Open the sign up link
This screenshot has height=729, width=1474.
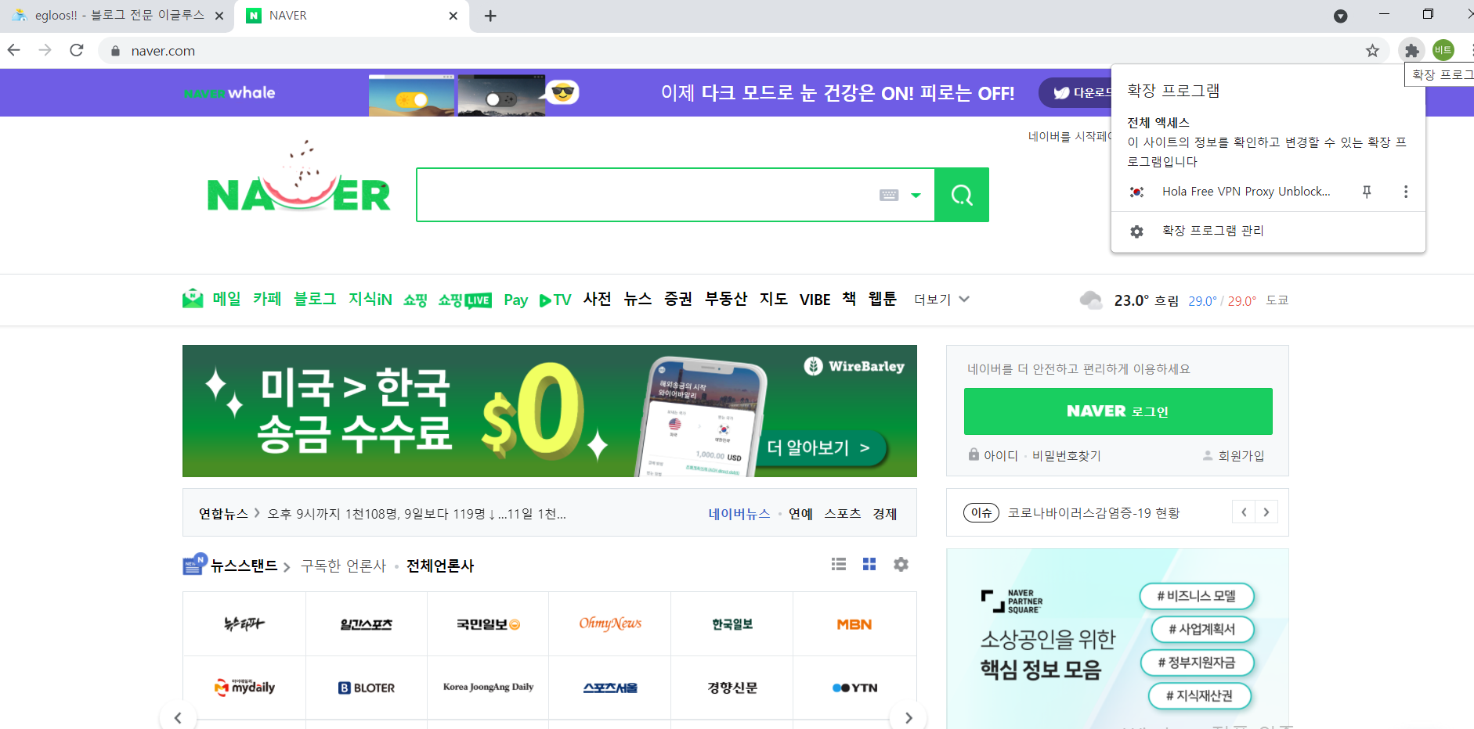pyautogui.click(x=1241, y=455)
